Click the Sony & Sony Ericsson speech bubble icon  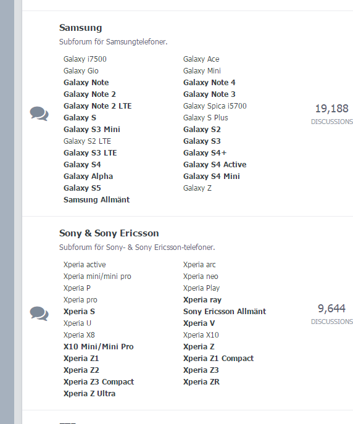pos(39,314)
